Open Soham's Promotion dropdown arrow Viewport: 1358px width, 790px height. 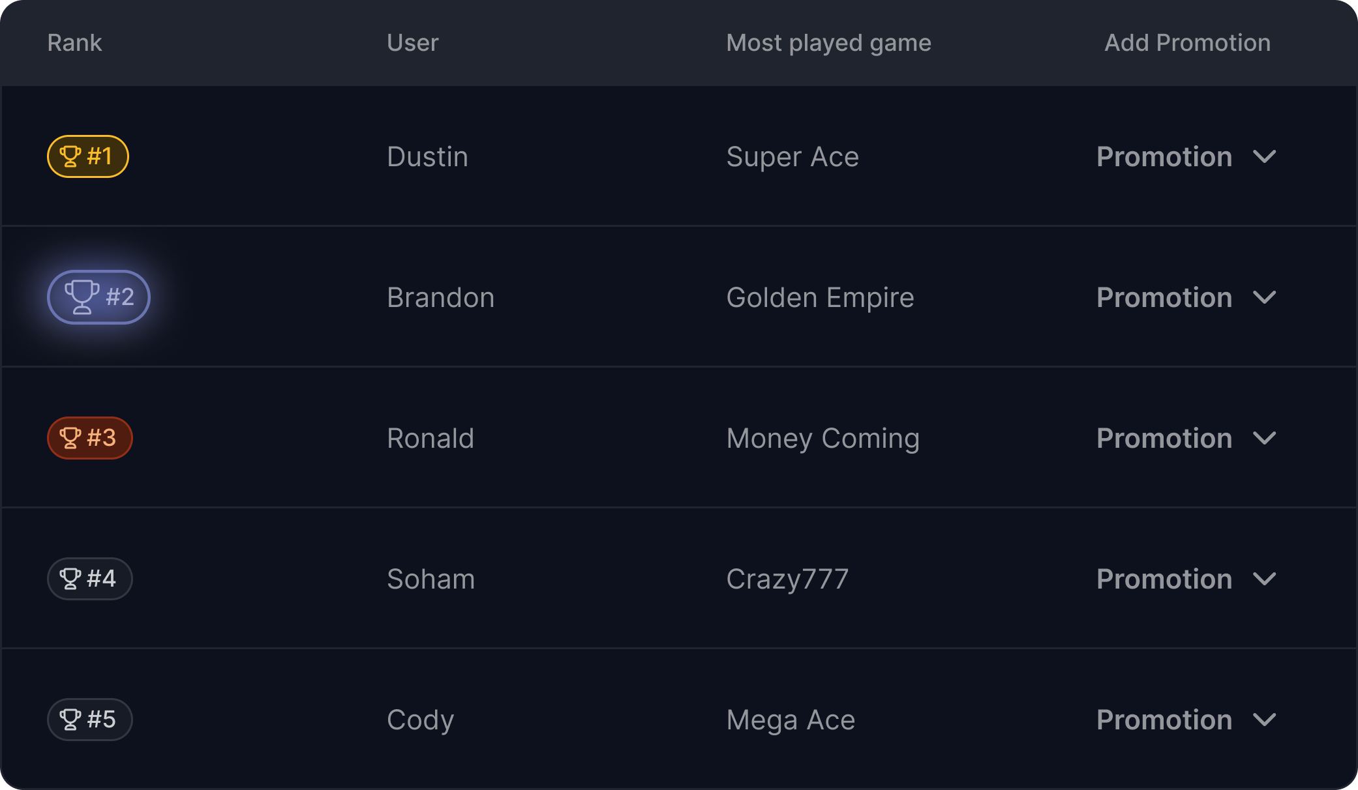point(1264,579)
